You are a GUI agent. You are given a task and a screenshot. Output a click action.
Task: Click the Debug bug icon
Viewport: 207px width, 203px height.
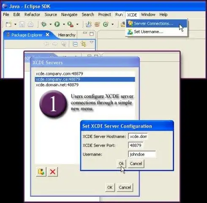coord(44,25)
